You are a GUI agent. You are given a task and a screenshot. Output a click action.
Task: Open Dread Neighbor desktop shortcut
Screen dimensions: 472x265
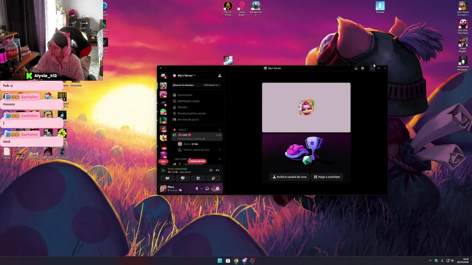point(463,45)
